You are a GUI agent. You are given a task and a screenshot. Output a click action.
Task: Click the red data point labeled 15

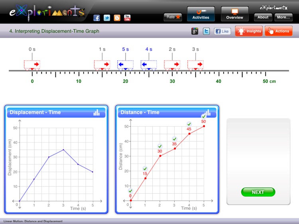pyautogui.click(x=146, y=178)
